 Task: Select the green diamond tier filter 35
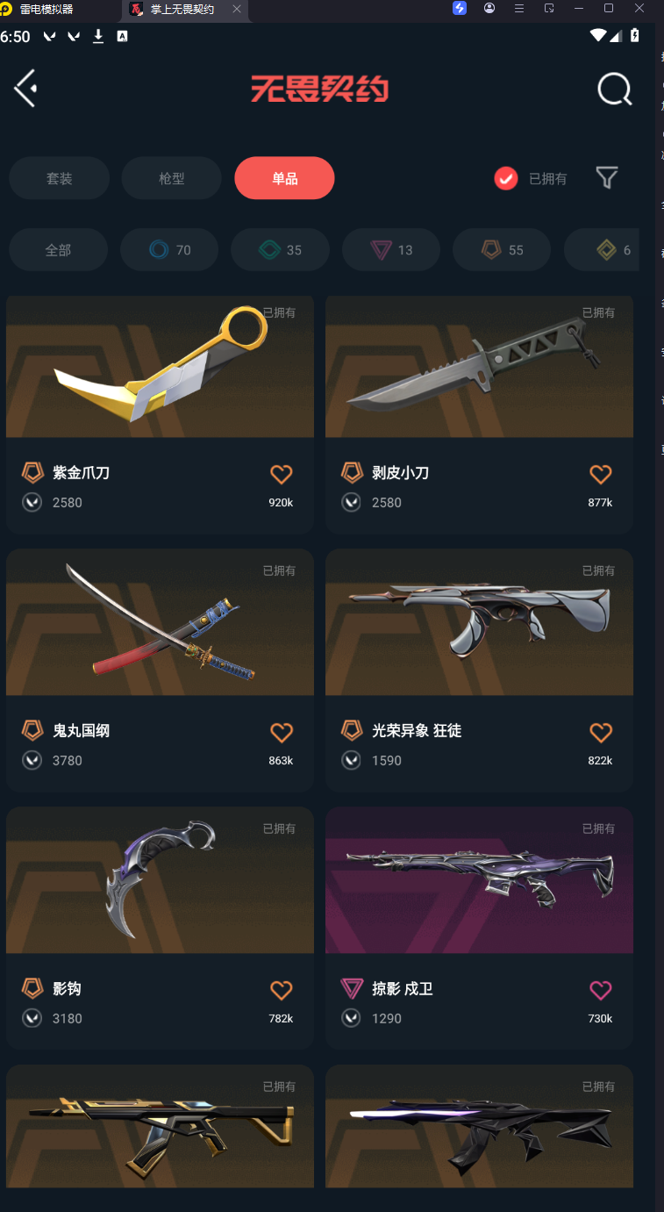point(281,250)
